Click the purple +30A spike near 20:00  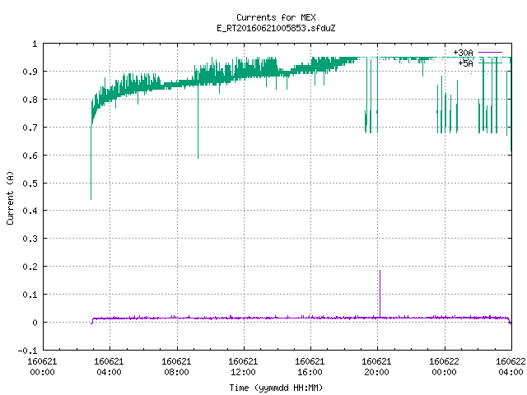[x=380, y=292]
